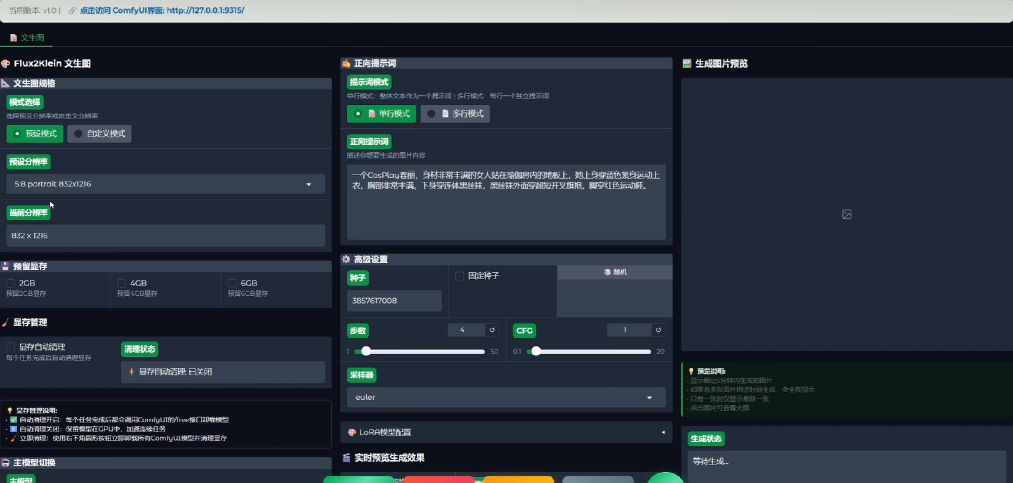Toggle the 固定种子 checkbox
Screen dimensions: 1013x483
click(x=459, y=276)
